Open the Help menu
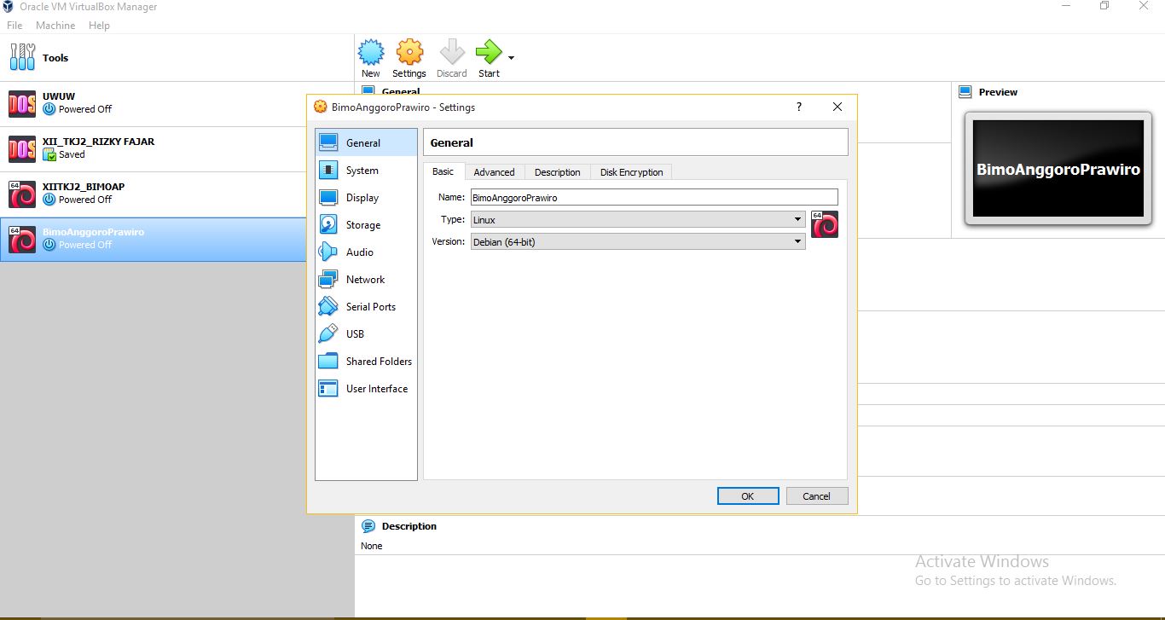The width and height of the screenshot is (1165, 620). [99, 26]
